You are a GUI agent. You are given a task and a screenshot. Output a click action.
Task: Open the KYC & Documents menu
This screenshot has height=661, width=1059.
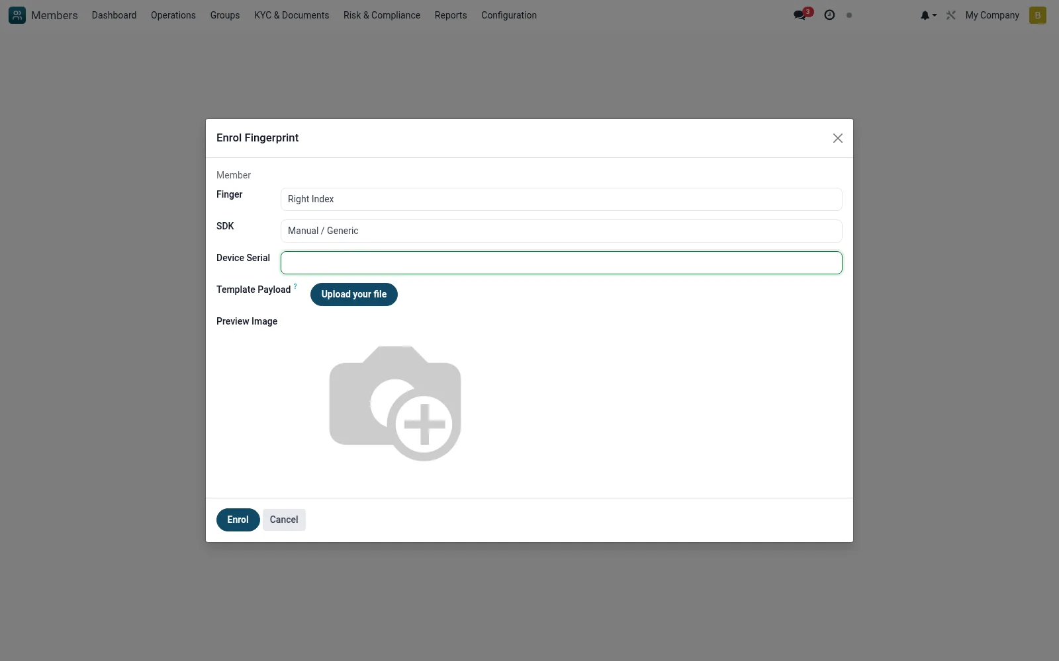(x=291, y=15)
